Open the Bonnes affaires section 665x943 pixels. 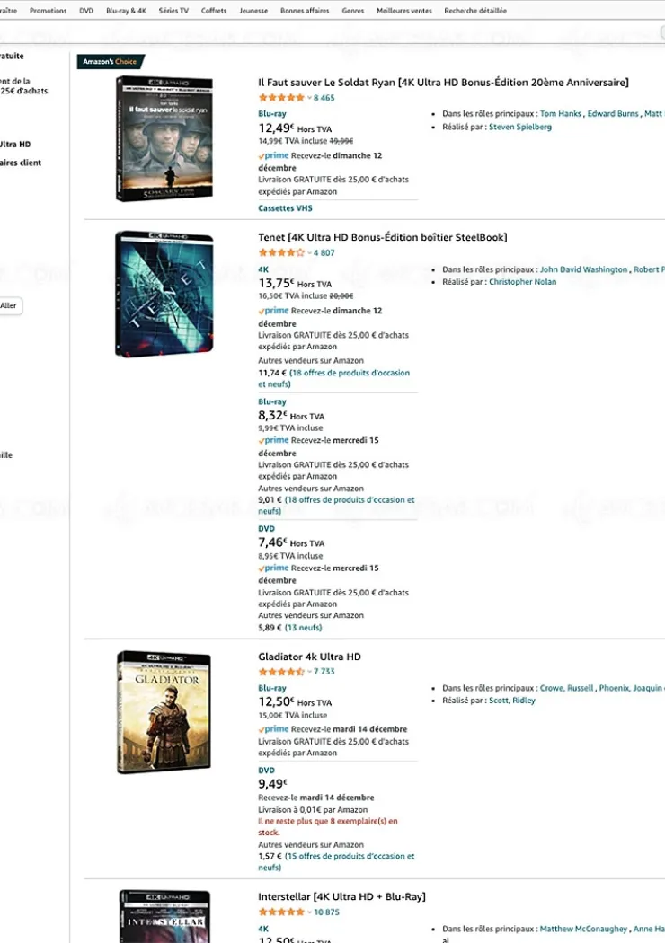point(304,11)
